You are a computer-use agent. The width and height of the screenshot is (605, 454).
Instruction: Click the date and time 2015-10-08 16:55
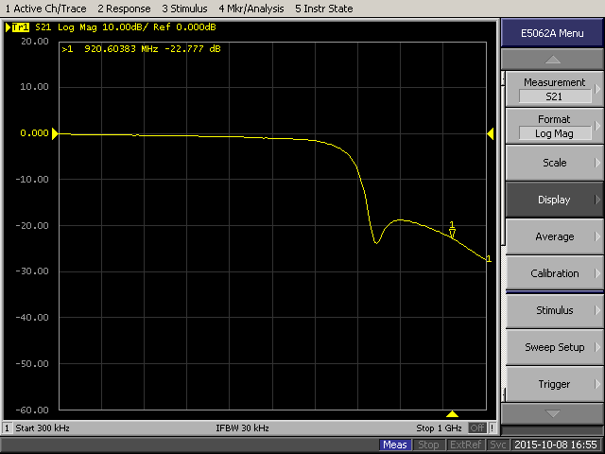coord(556,445)
